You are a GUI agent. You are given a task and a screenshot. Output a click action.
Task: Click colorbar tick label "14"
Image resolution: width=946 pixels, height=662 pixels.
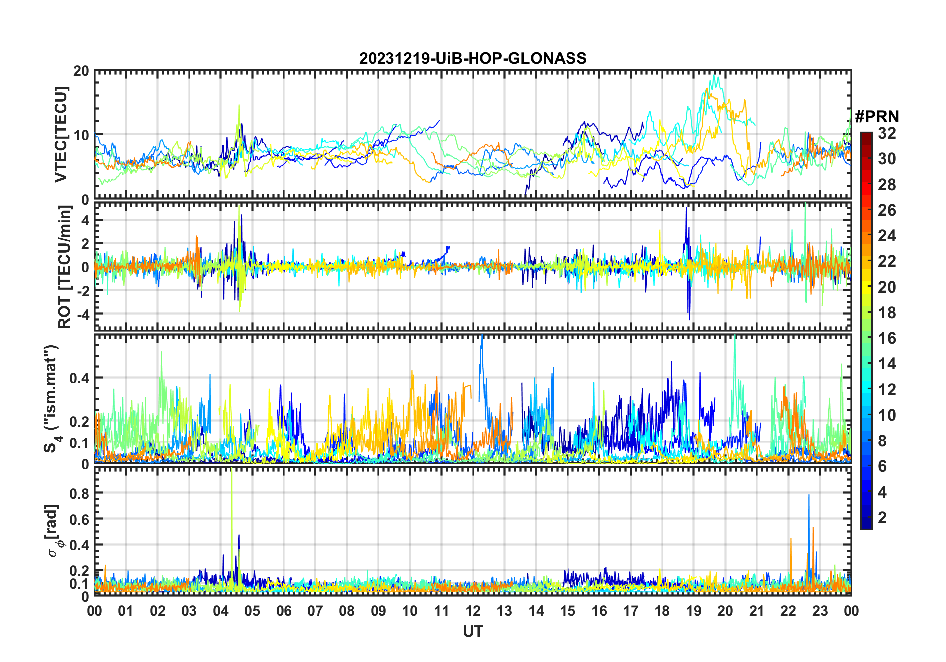click(887, 364)
